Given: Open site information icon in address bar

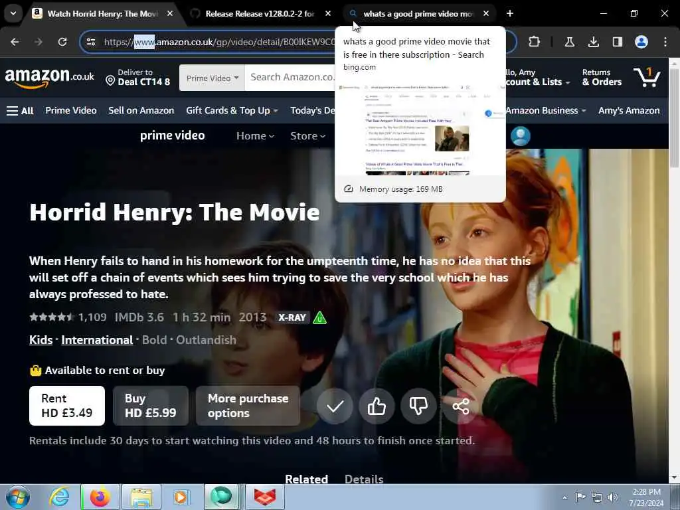Looking at the screenshot, I should (x=91, y=42).
